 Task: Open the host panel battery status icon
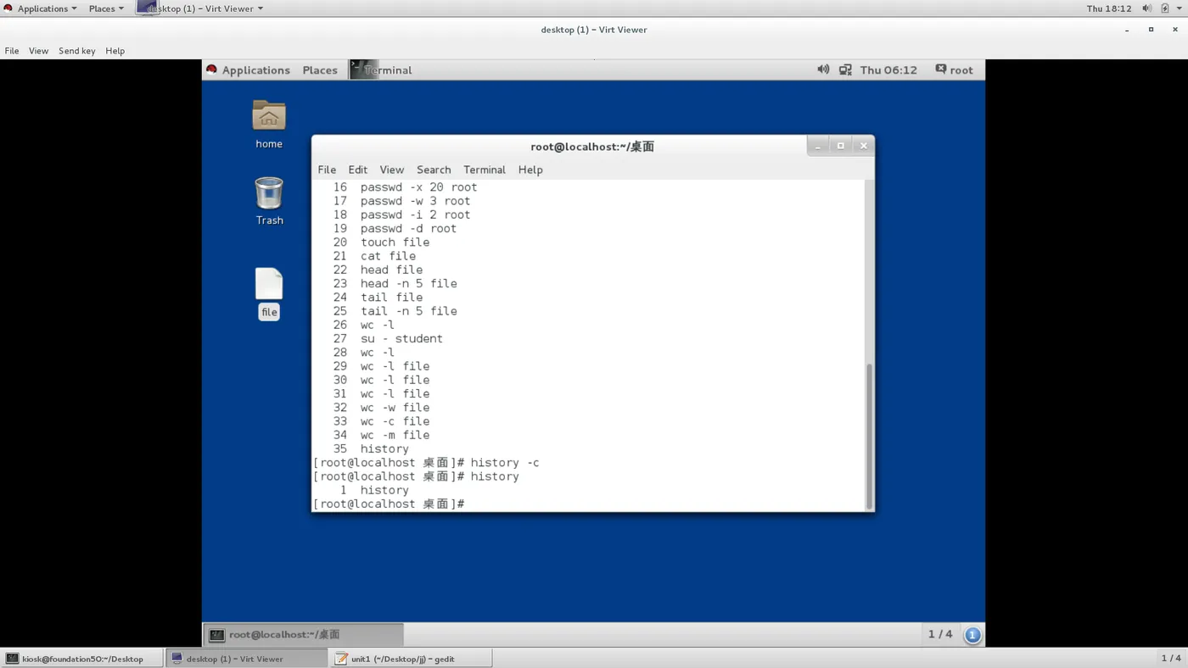pos(1164,8)
